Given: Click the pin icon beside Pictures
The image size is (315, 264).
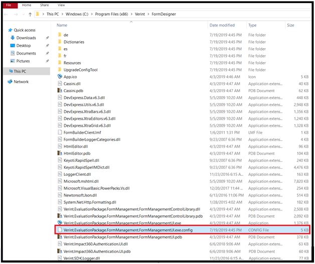Looking at the screenshot, I should [47, 61].
